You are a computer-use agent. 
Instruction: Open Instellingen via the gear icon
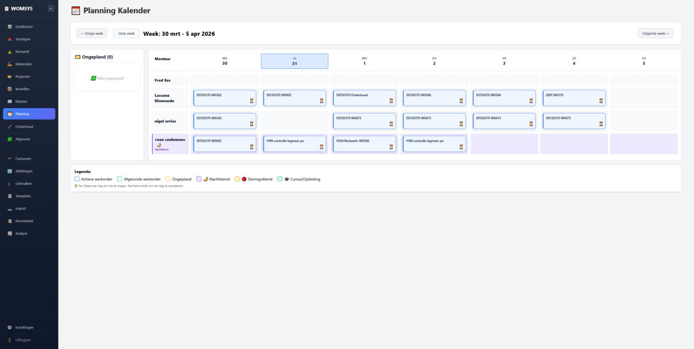tap(9, 327)
